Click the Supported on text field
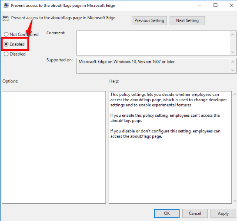The height and width of the screenshot is (221, 237). point(153,66)
